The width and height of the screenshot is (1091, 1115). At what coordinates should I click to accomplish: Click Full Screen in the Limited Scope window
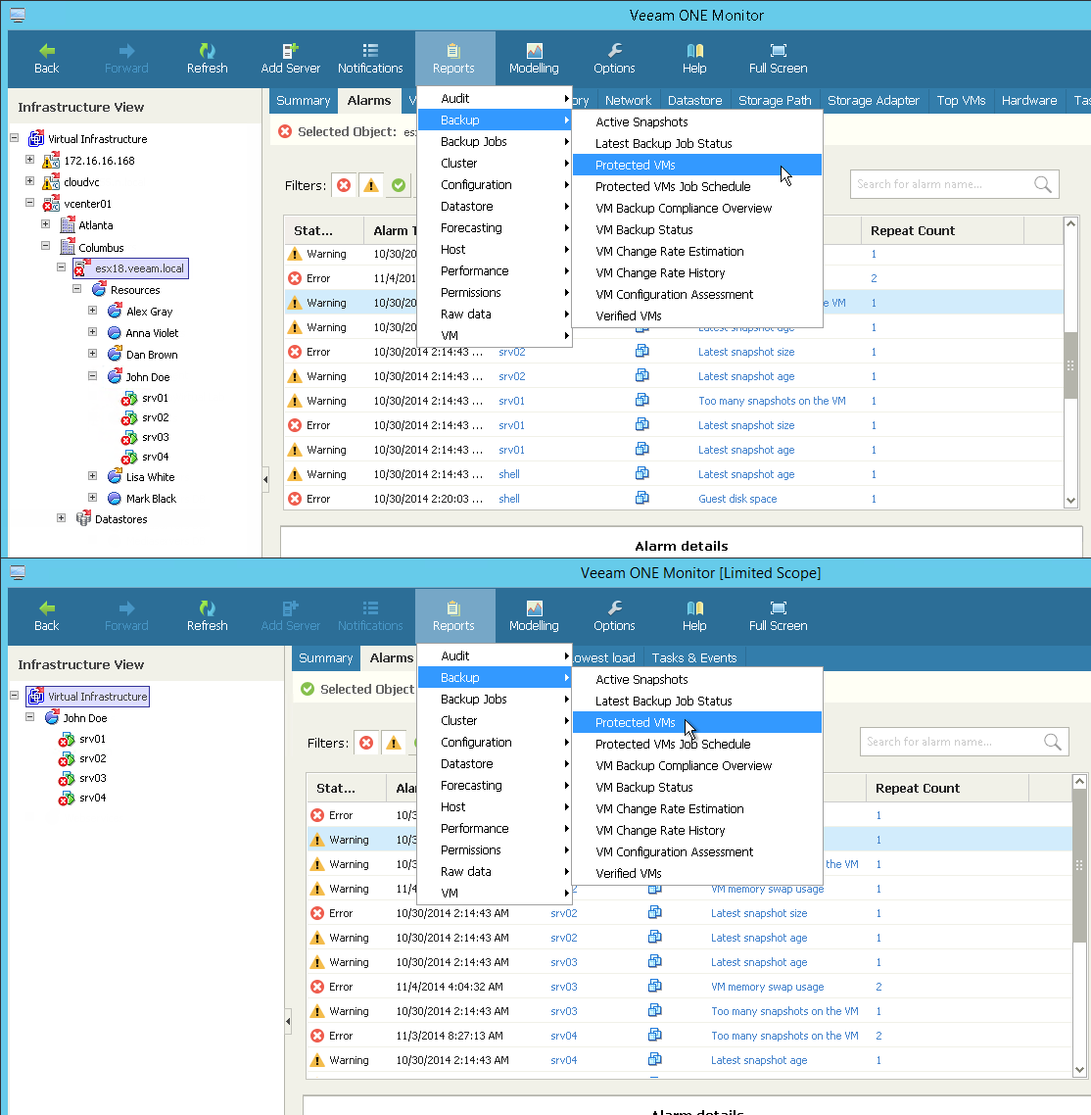coord(779,616)
